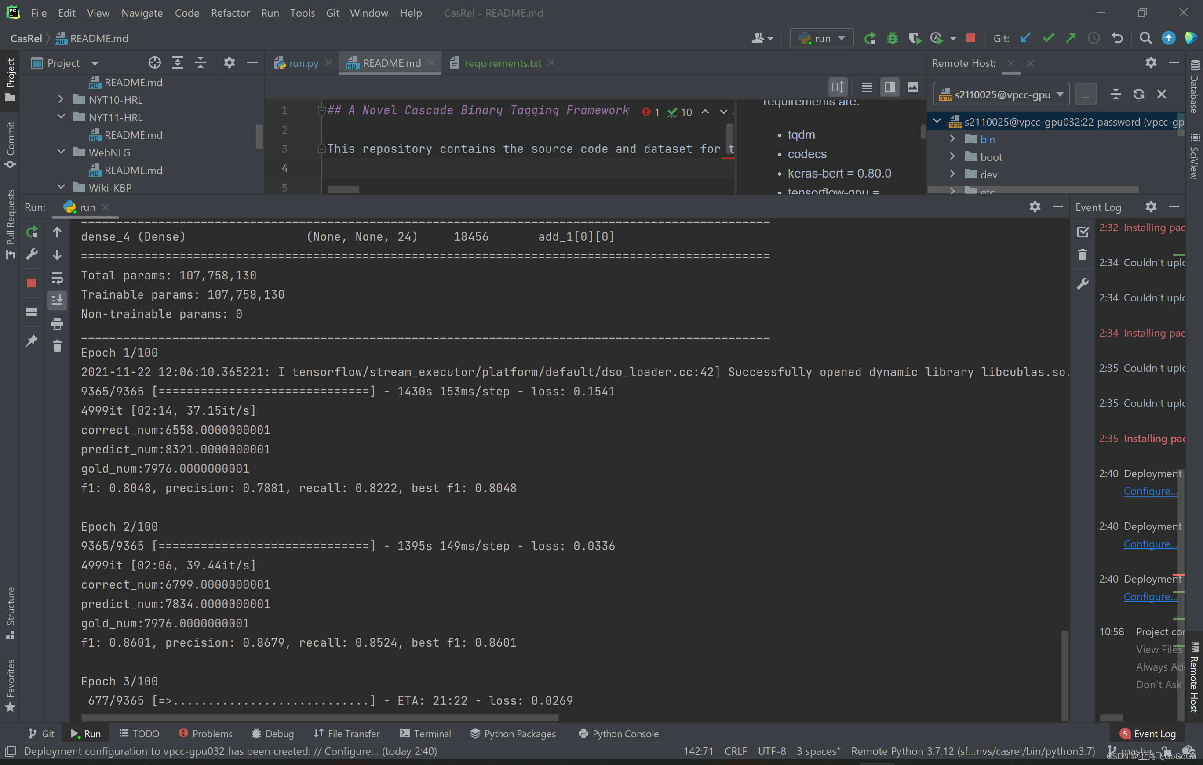
Task: Toggle soft-wrap in Run console
Action: tap(57, 278)
